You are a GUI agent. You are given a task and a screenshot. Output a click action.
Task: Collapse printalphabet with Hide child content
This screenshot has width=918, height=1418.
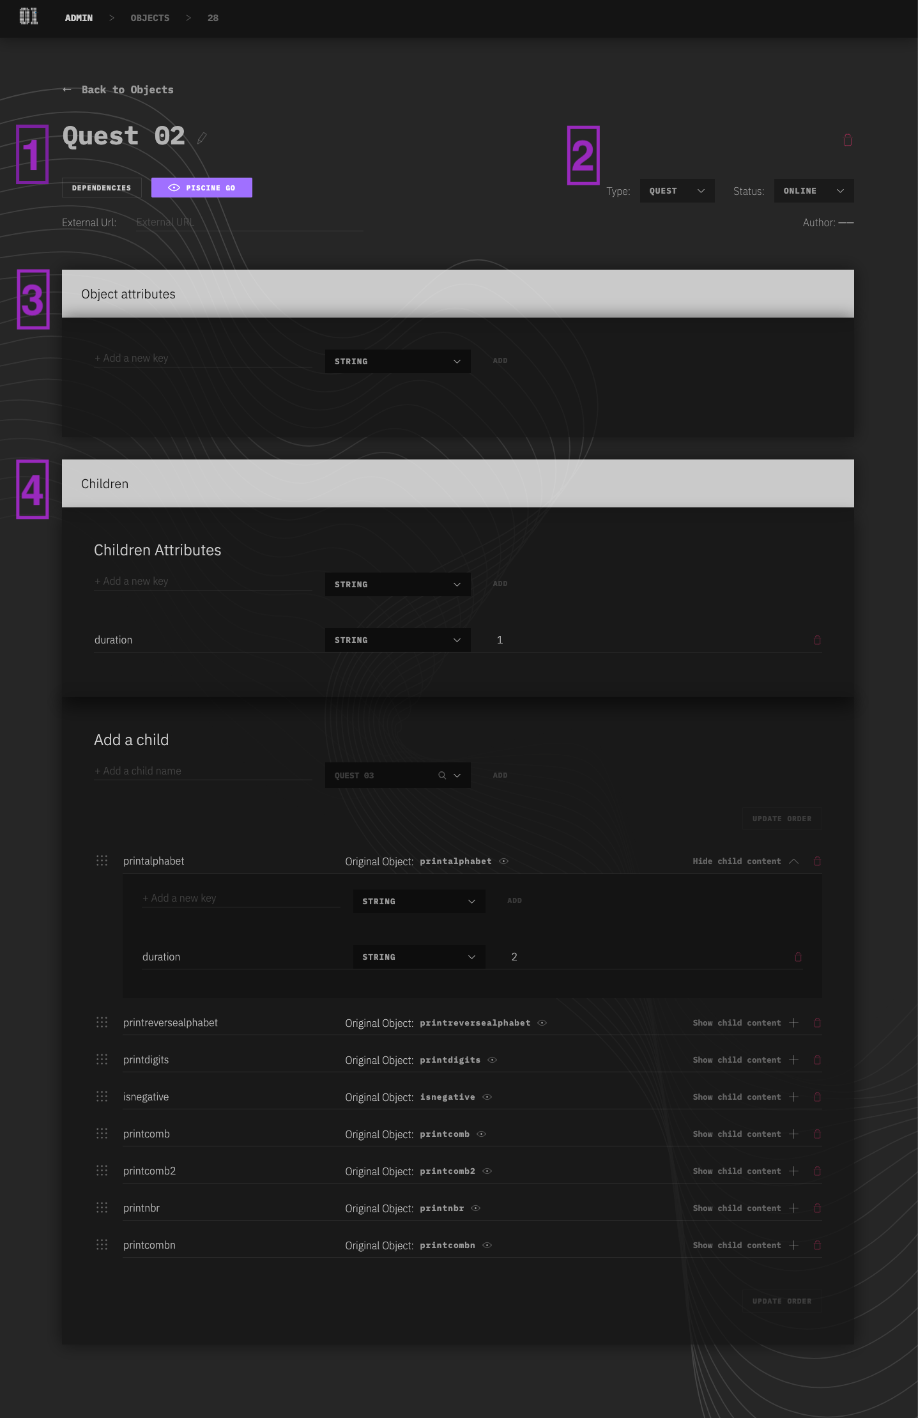746,861
